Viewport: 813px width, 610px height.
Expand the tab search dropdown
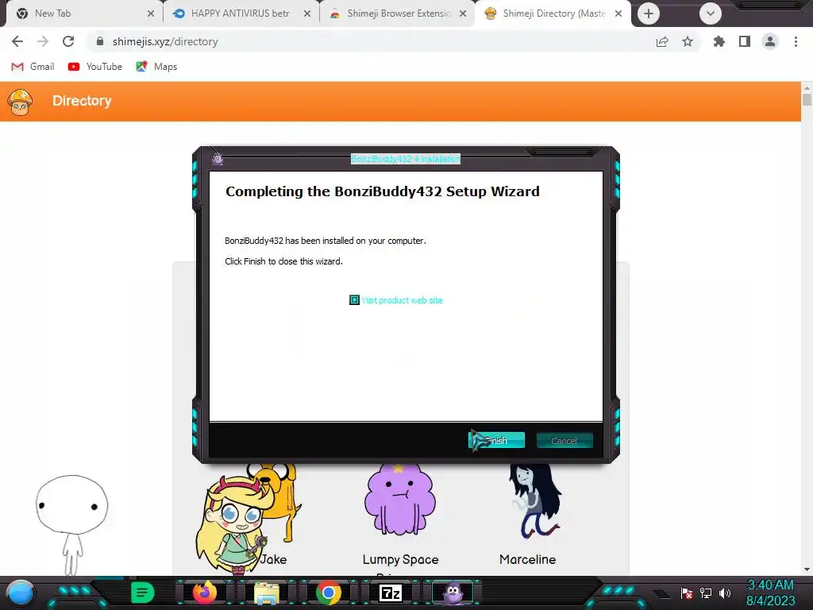[x=710, y=14]
